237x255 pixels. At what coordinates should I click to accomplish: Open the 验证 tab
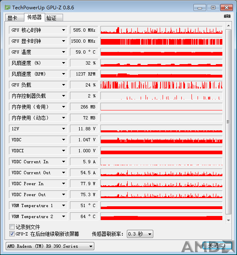point(54,17)
